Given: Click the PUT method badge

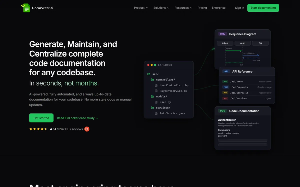Looking at the screenshot, I should pos(225,93).
